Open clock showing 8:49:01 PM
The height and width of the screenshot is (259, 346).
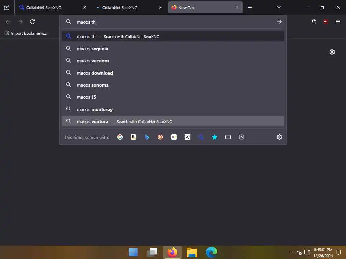(x=323, y=252)
